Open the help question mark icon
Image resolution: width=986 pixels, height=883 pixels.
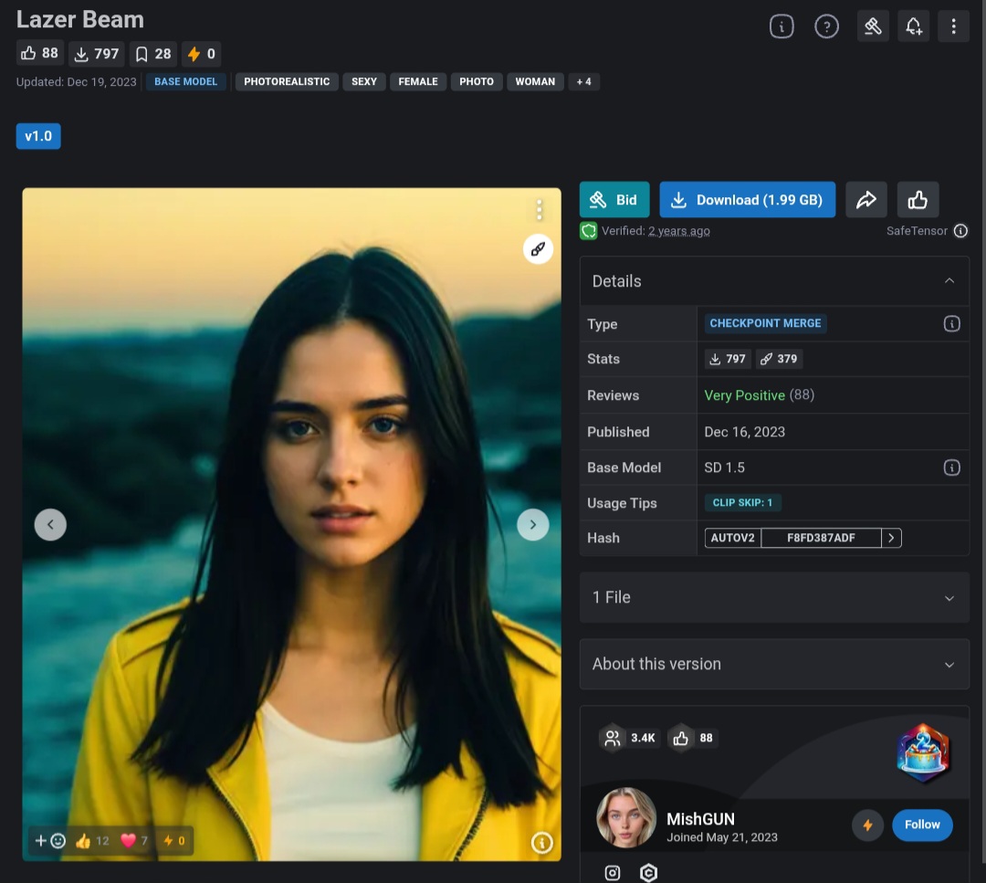click(826, 26)
